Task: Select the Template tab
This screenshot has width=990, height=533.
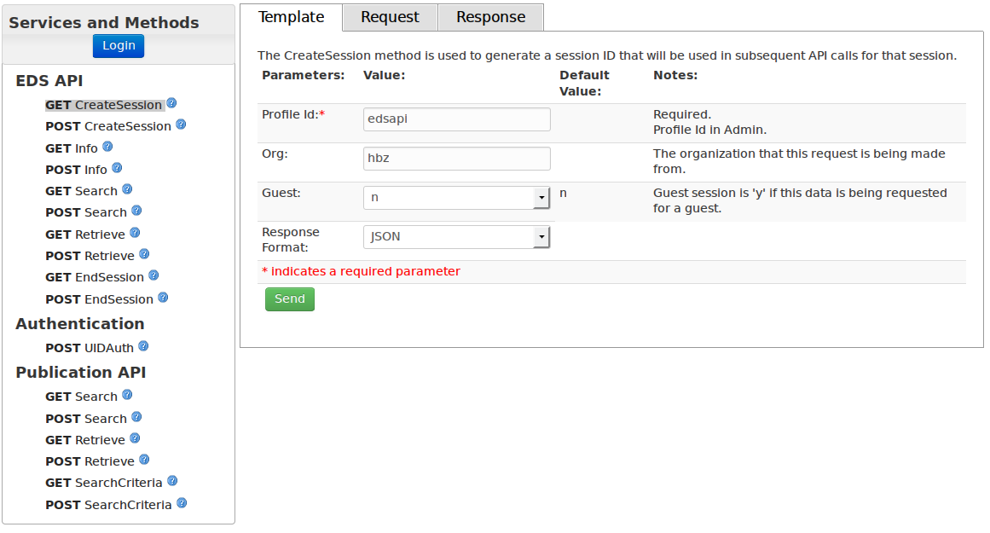Action: pos(291,17)
